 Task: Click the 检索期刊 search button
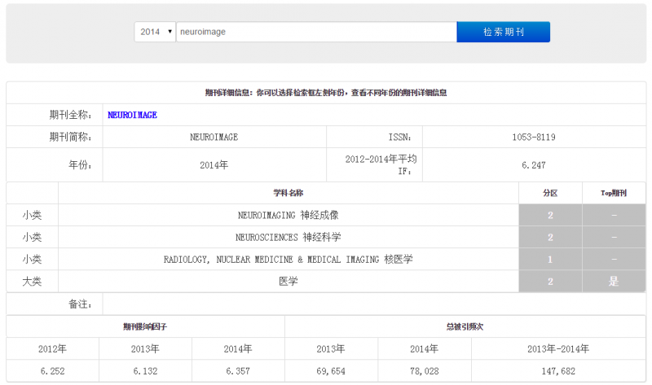point(503,32)
